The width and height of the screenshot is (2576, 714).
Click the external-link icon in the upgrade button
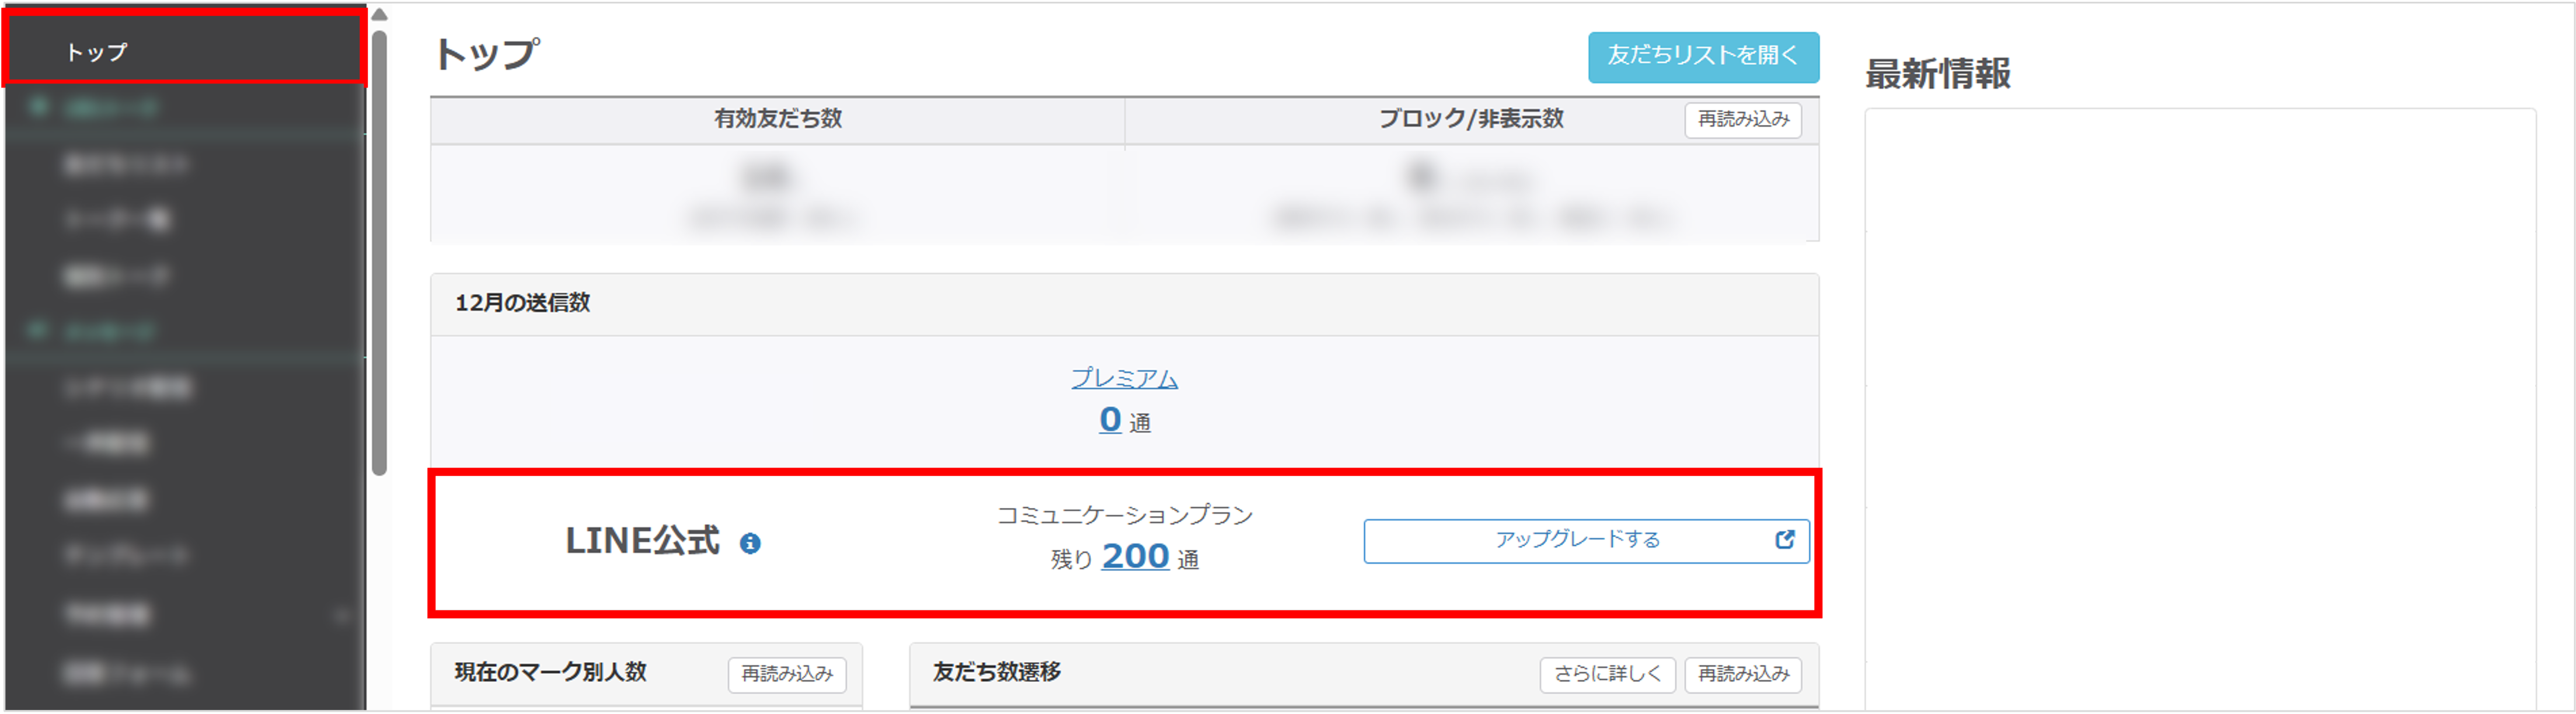coord(1784,540)
